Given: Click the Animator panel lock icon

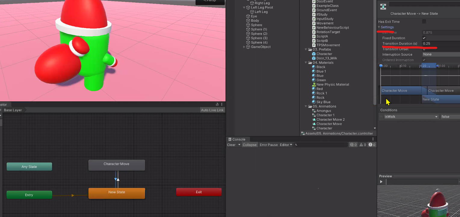Looking at the screenshot, I should 217,104.
